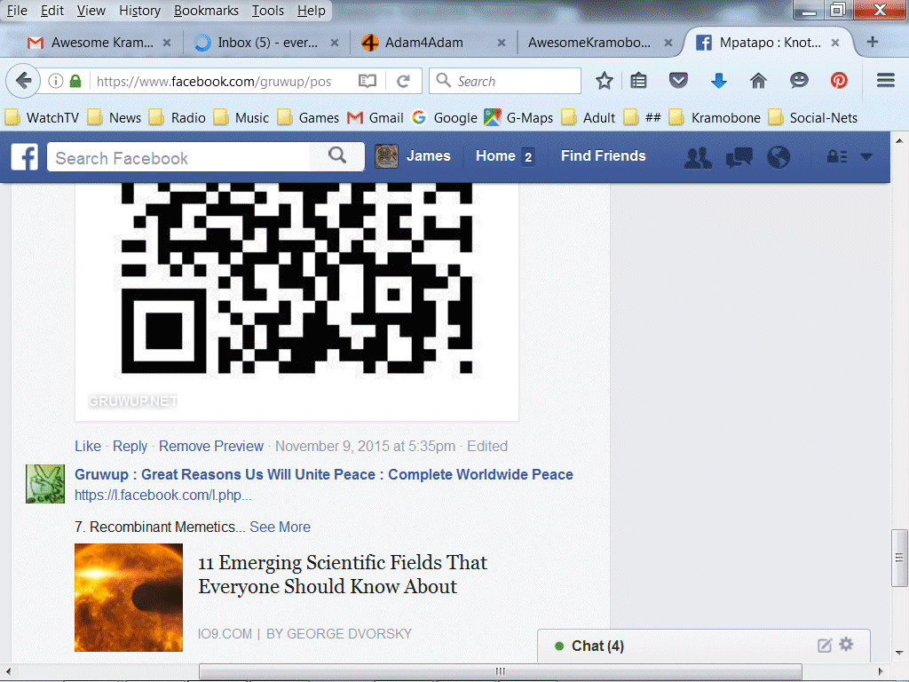Screen dimensions: 909x682
Task: Open Facebook notifications globe icon
Action: pos(779,156)
